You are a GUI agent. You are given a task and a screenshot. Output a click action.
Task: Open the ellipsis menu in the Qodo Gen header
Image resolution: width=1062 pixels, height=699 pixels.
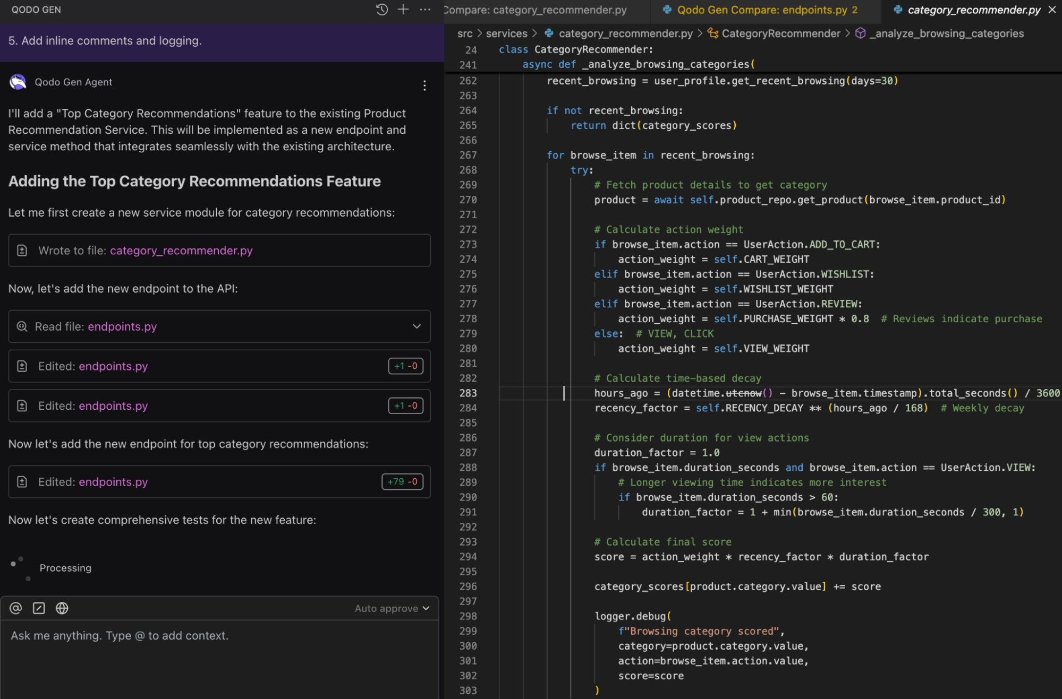pos(424,10)
